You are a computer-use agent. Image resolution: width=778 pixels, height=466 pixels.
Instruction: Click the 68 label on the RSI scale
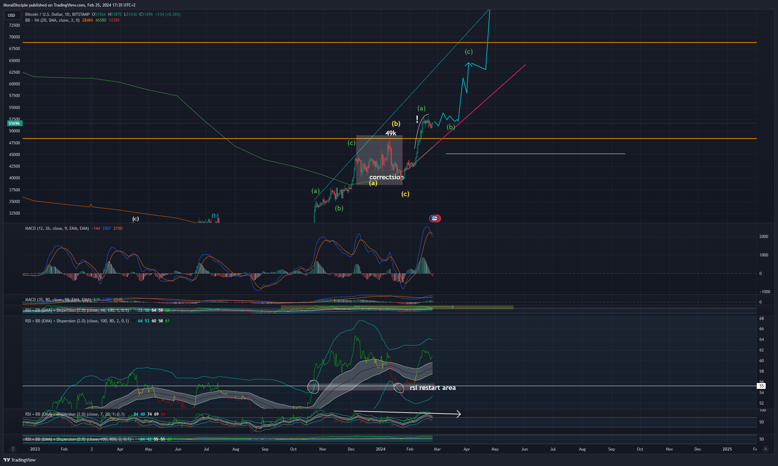(x=762, y=319)
